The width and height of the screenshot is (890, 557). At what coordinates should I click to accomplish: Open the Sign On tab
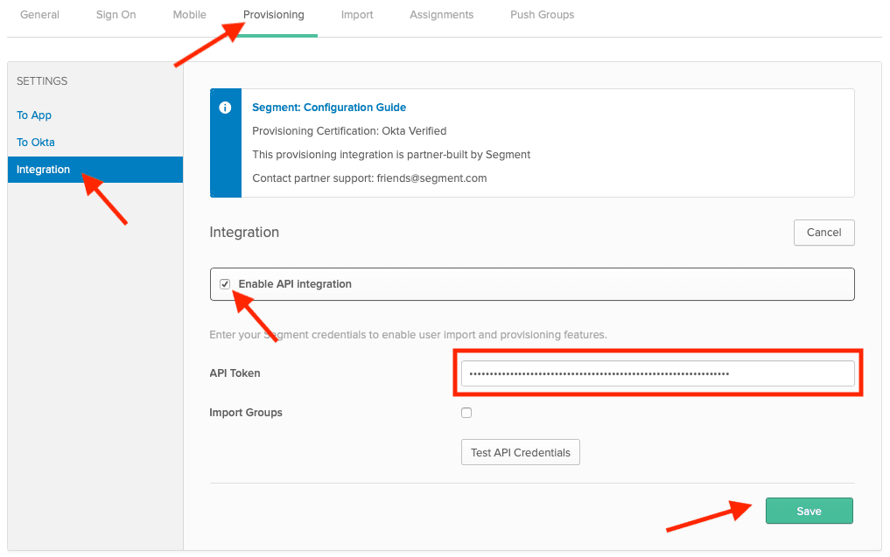click(x=116, y=14)
